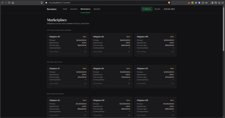The image size is (225, 118).
Task: Switch to the Sepolia network
Action: [x=157, y=9]
